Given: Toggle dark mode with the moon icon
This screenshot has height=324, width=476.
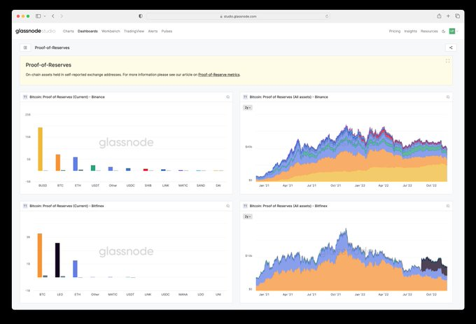Looking at the screenshot, I should click(444, 31).
